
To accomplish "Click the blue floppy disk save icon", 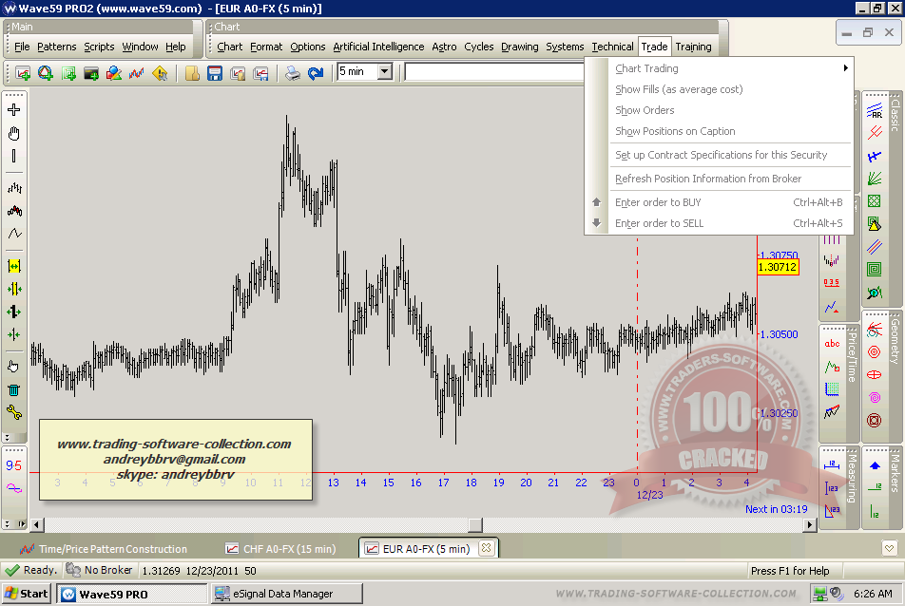I will 215,73.
